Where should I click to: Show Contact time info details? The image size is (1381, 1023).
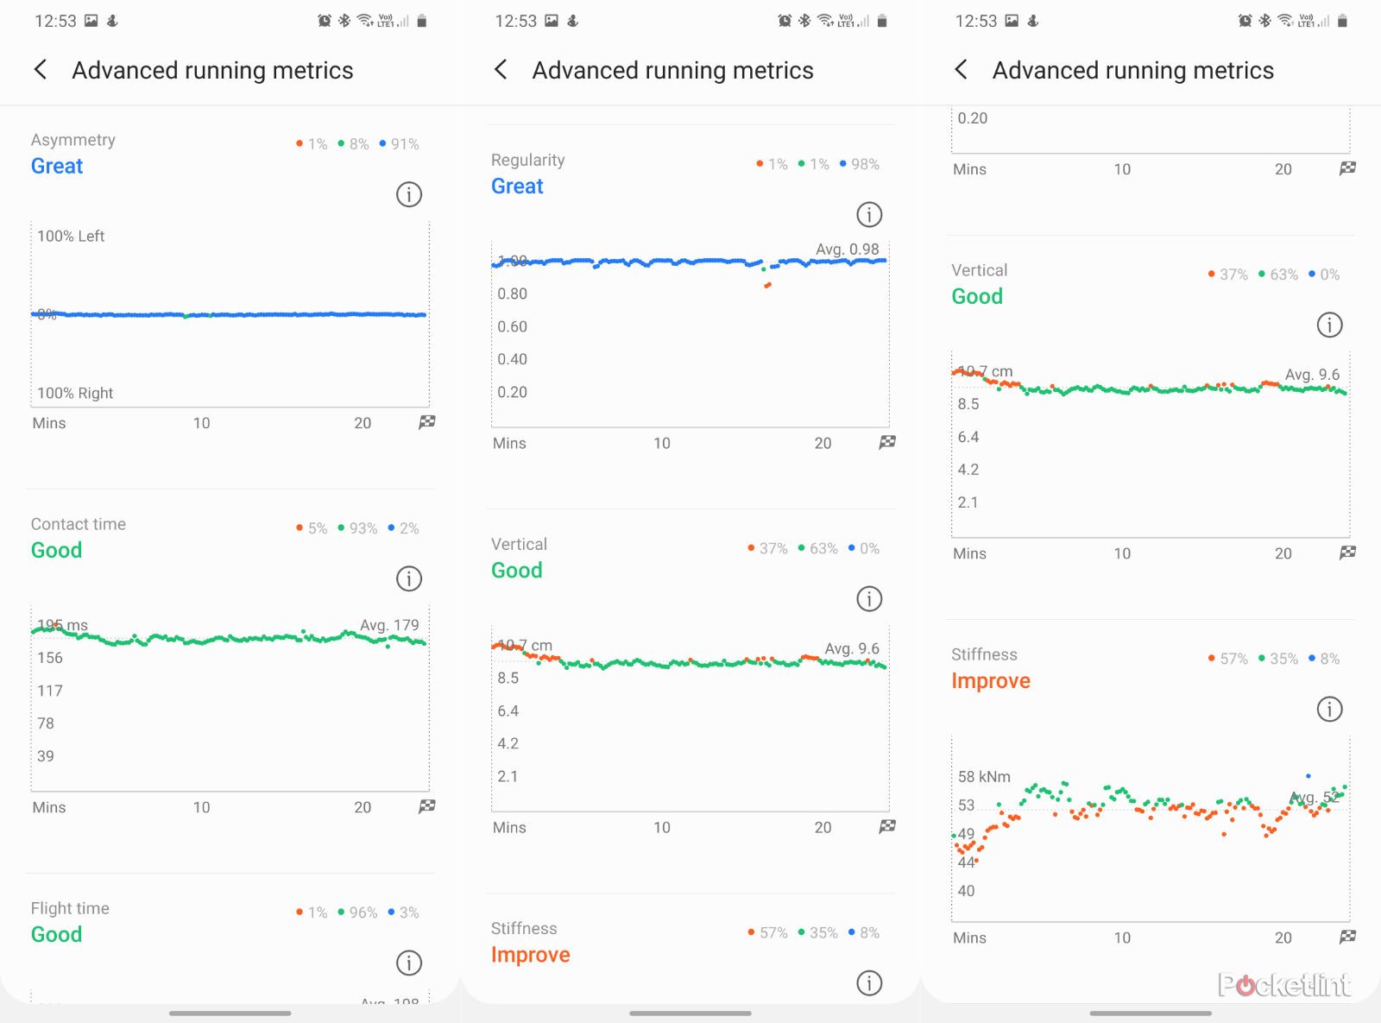pyautogui.click(x=409, y=578)
